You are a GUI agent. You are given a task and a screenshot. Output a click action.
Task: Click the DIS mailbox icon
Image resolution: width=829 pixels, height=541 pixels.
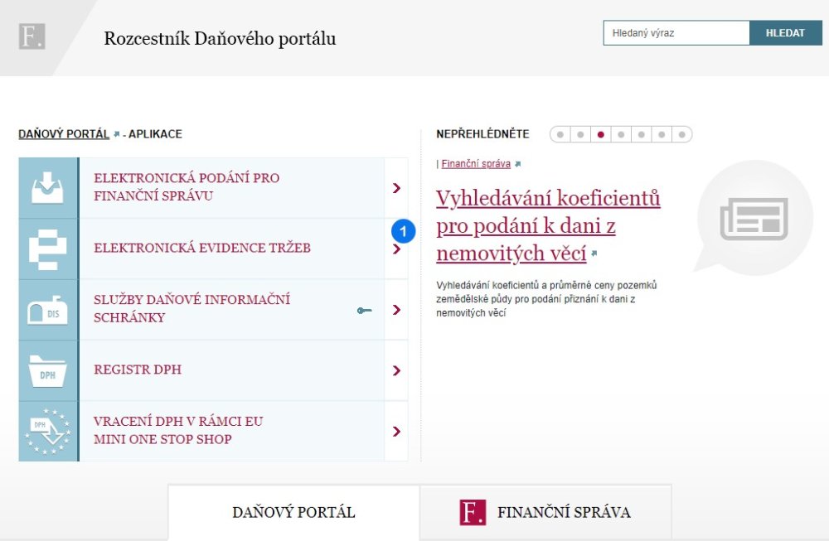pos(47,309)
